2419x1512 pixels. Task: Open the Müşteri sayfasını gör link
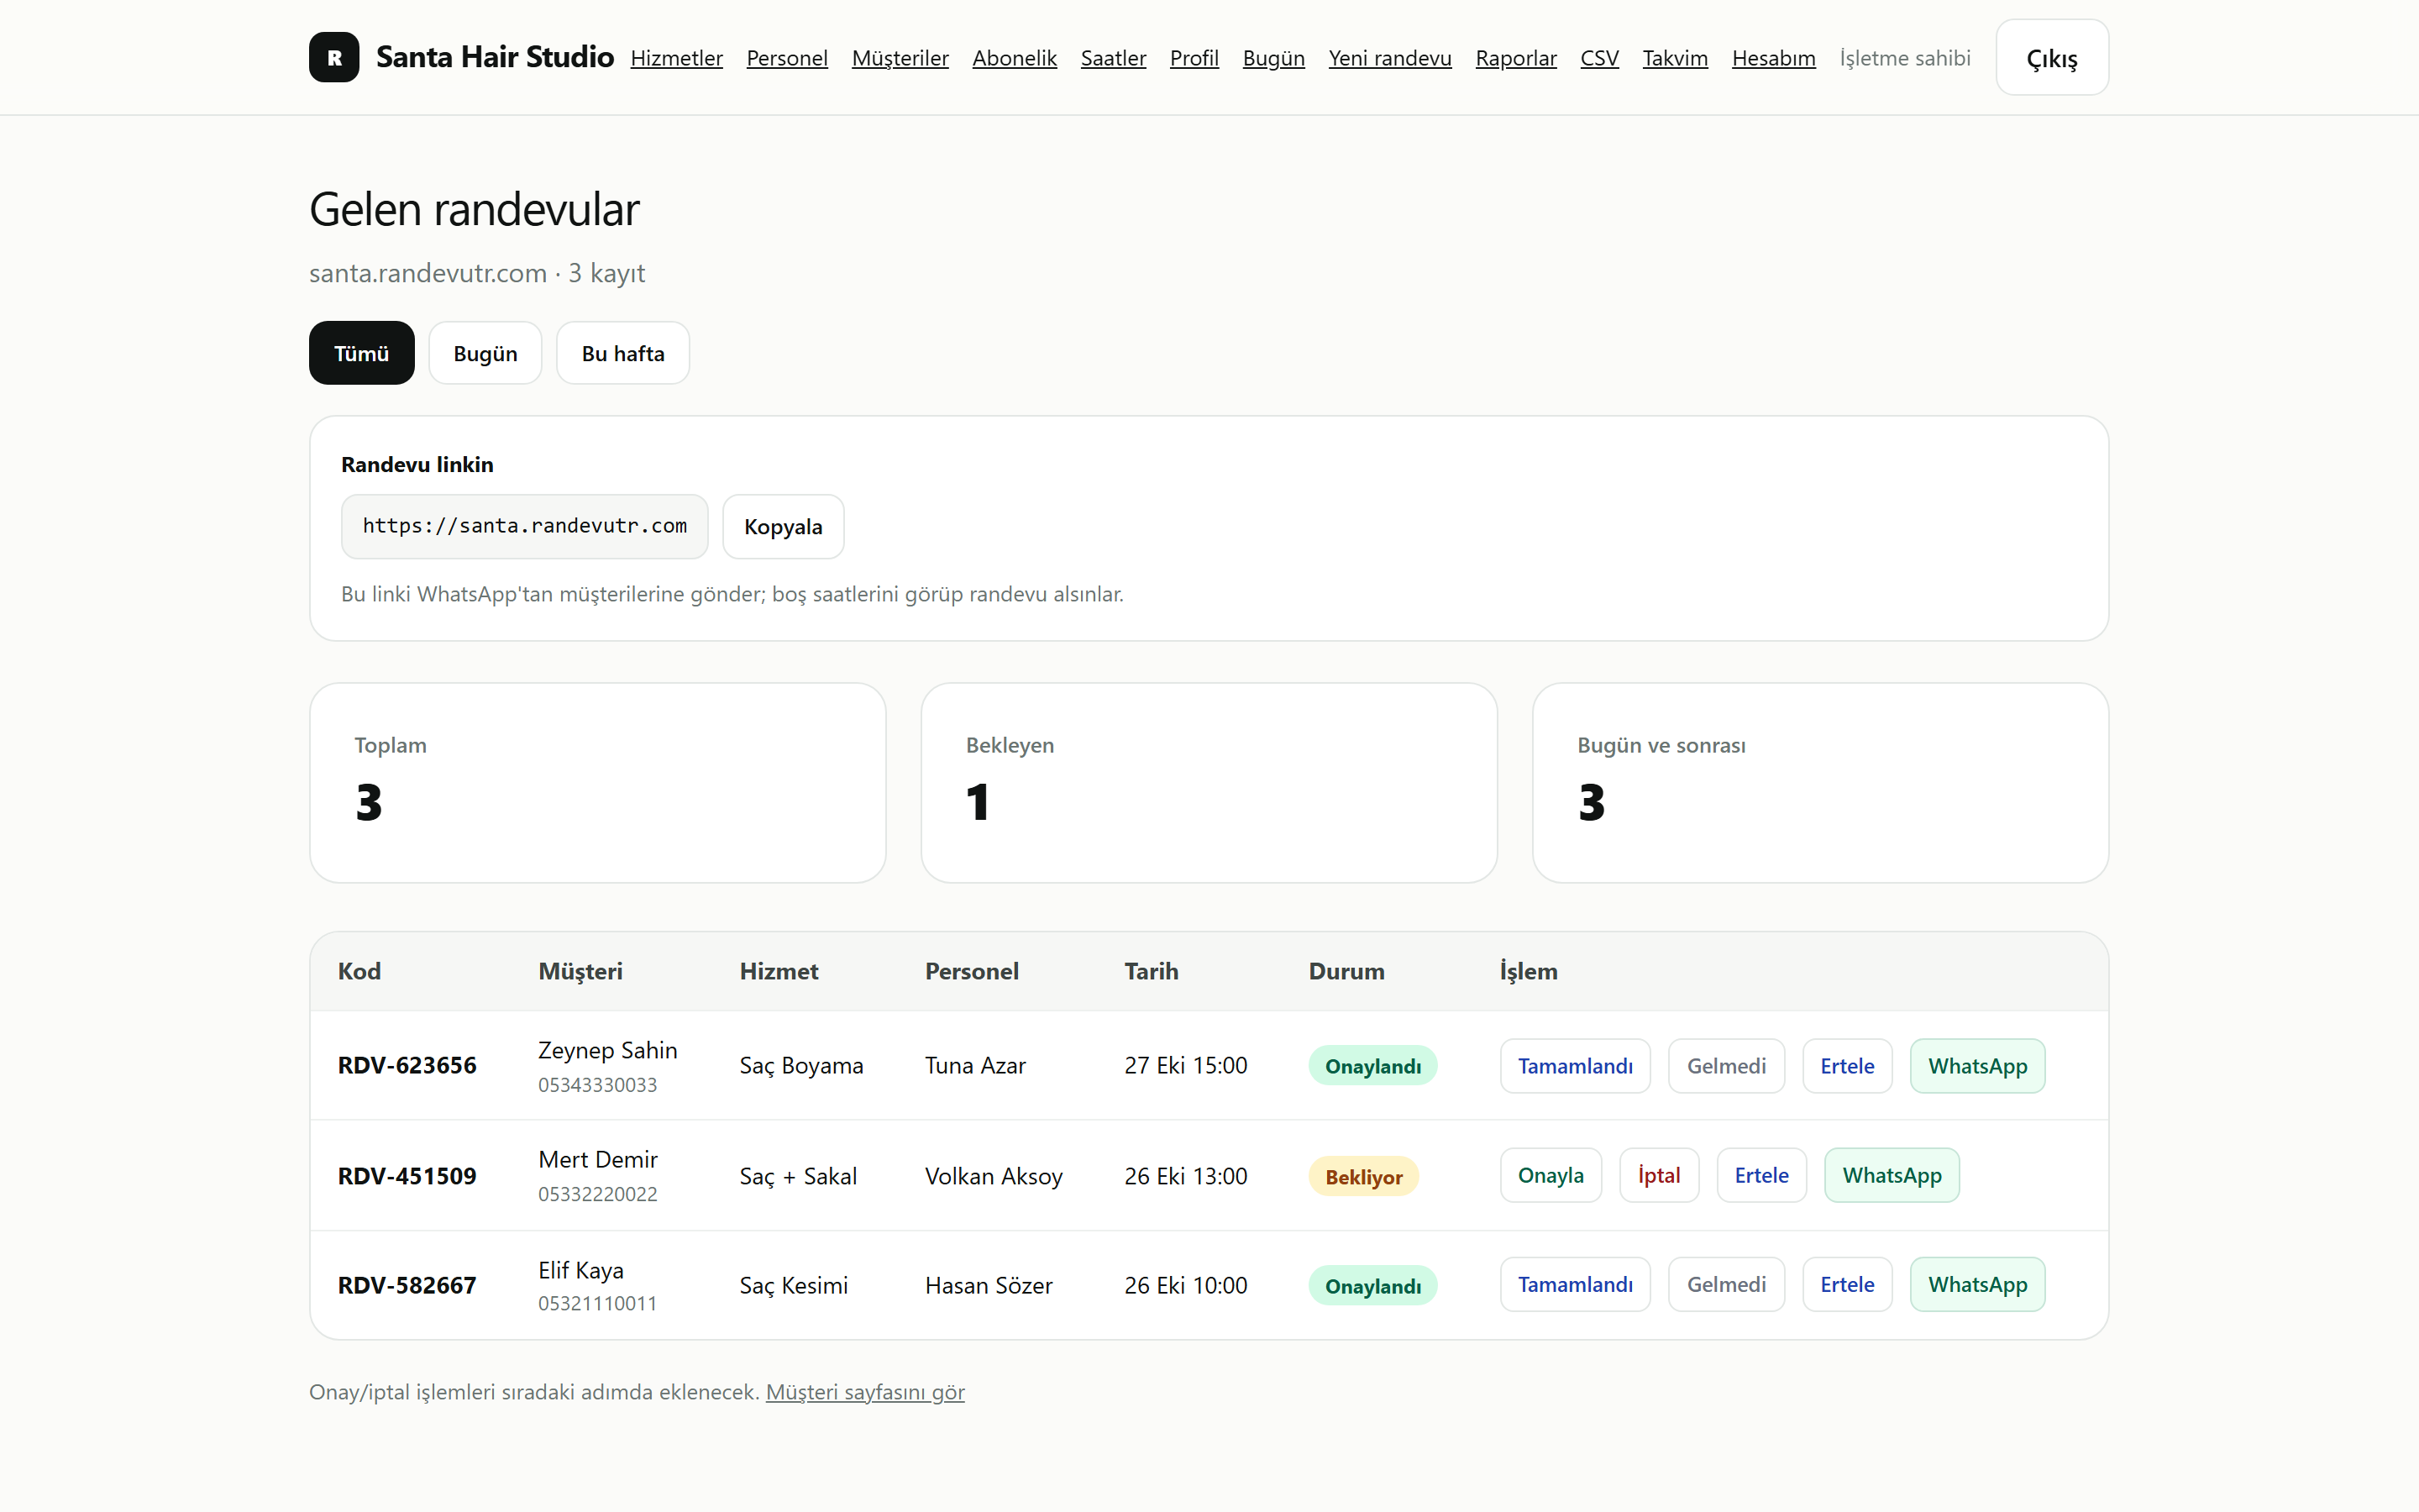click(864, 1392)
